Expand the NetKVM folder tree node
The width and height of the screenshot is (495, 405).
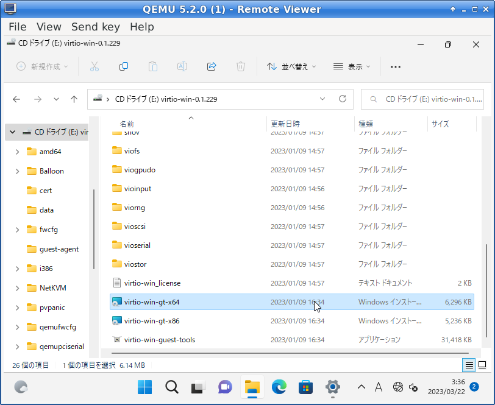coord(18,288)
